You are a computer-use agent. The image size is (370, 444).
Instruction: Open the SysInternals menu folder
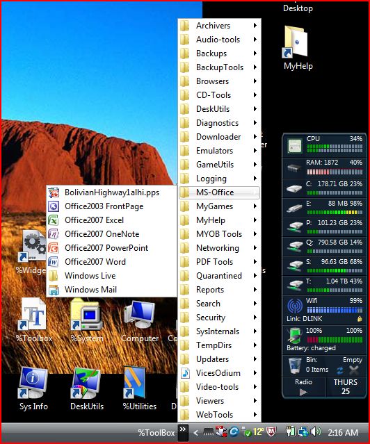[220, 331]
